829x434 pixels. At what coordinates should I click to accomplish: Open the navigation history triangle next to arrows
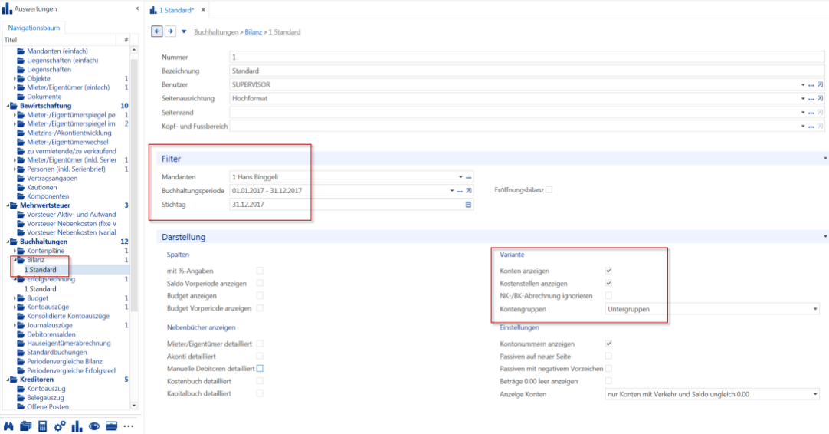pos(184,31)
